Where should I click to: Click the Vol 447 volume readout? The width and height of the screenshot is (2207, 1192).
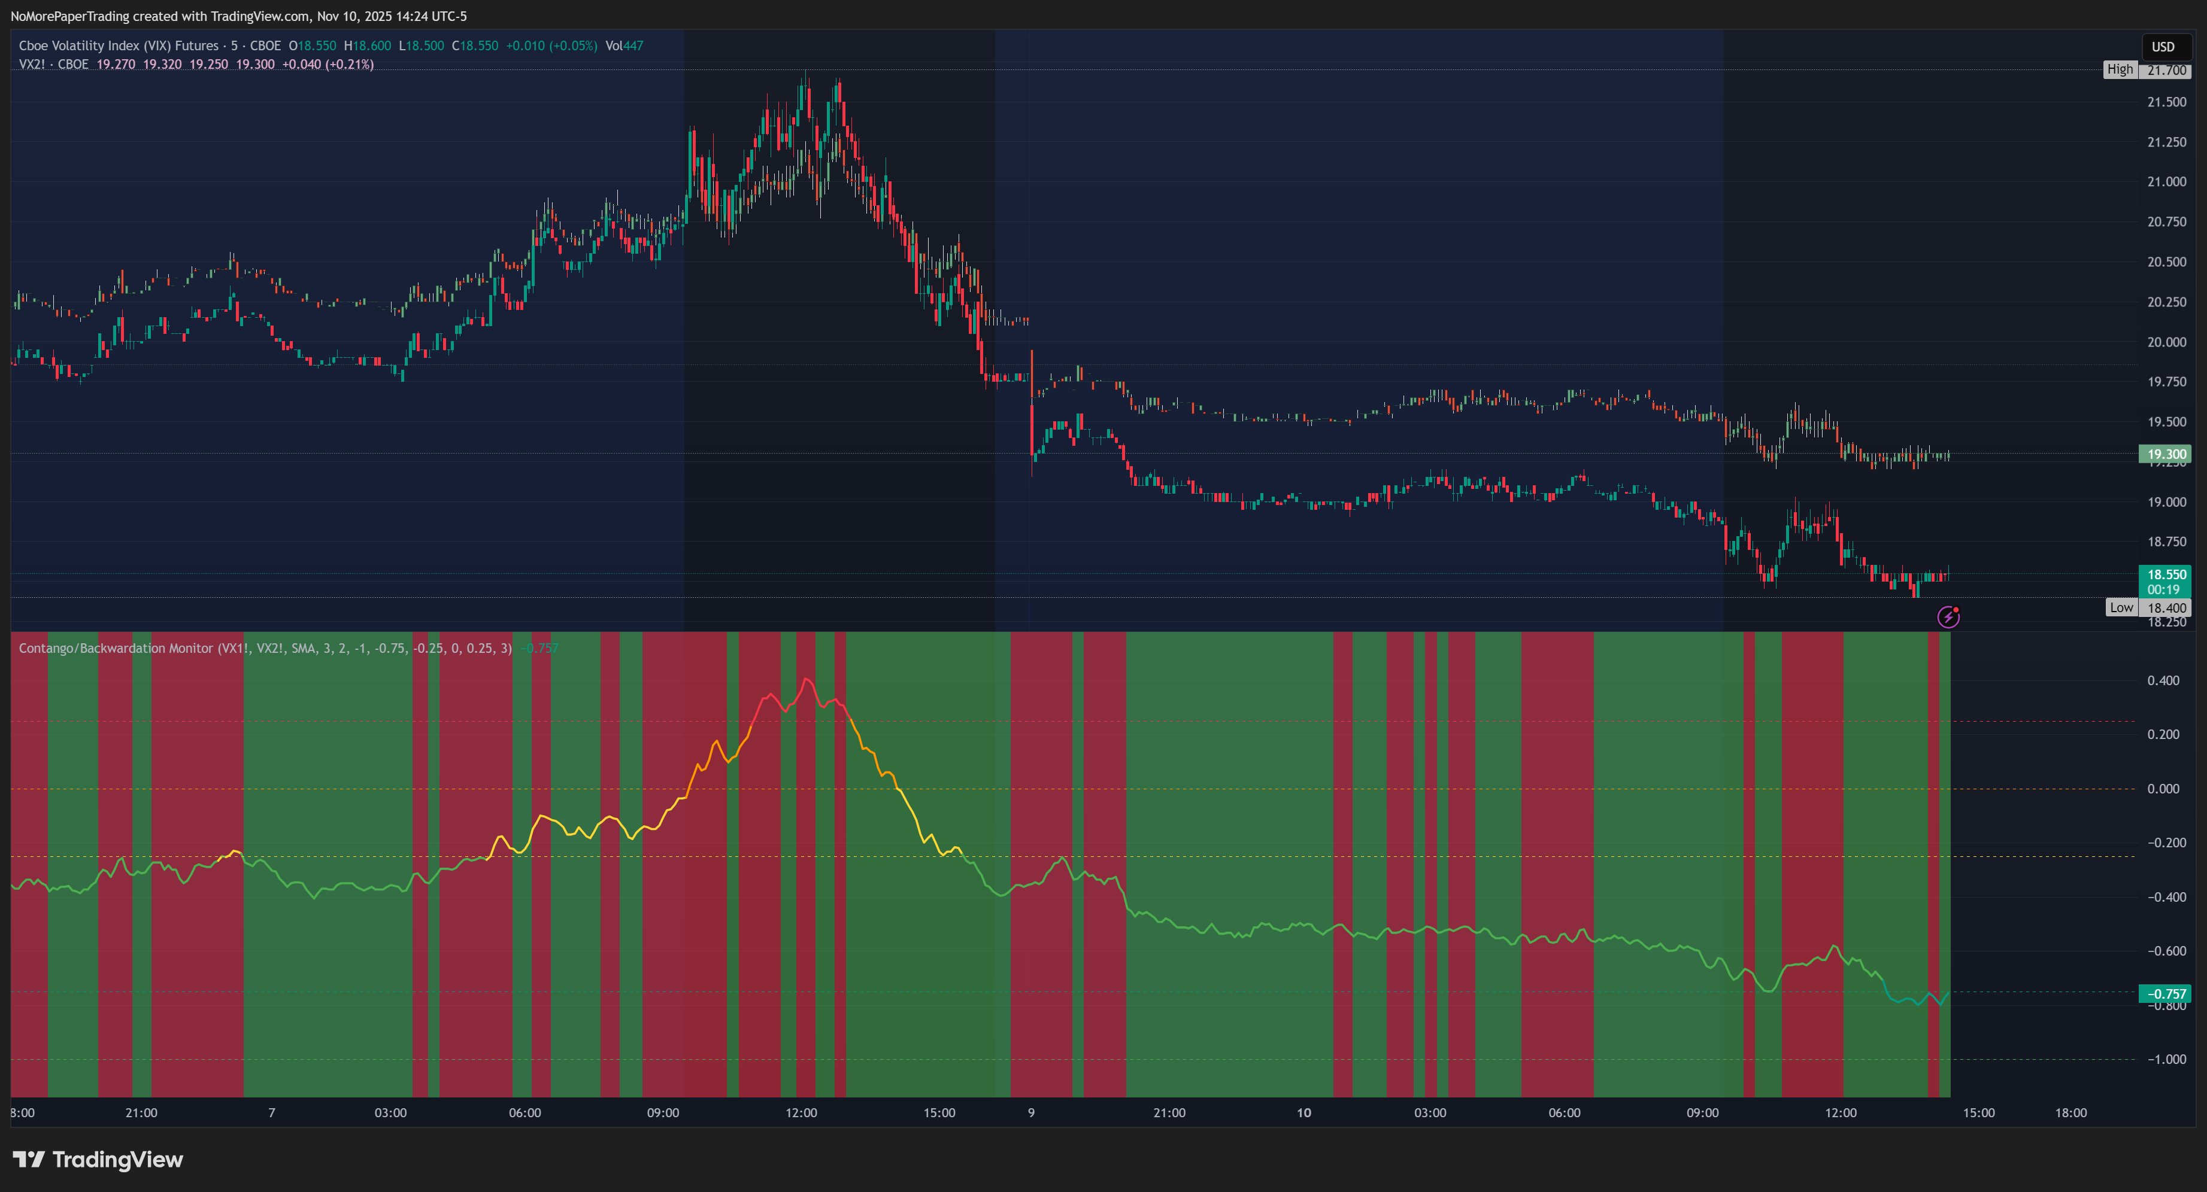tap(624, 45)
